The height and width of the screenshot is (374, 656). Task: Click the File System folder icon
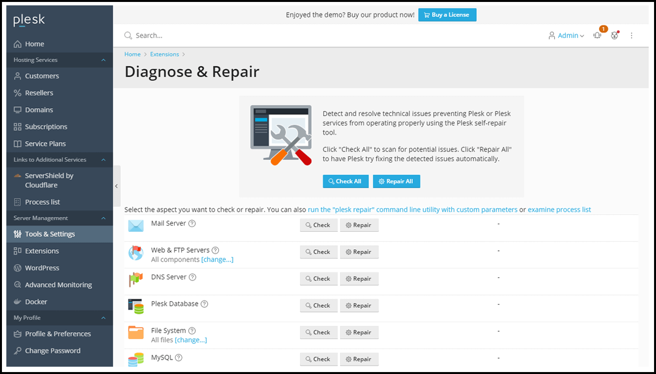pyautogui.click(x=136, y=333)
